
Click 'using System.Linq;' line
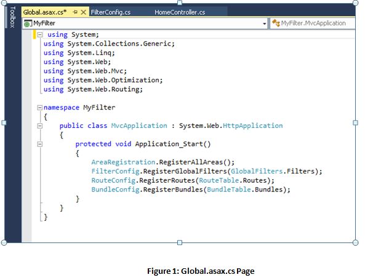79,53
